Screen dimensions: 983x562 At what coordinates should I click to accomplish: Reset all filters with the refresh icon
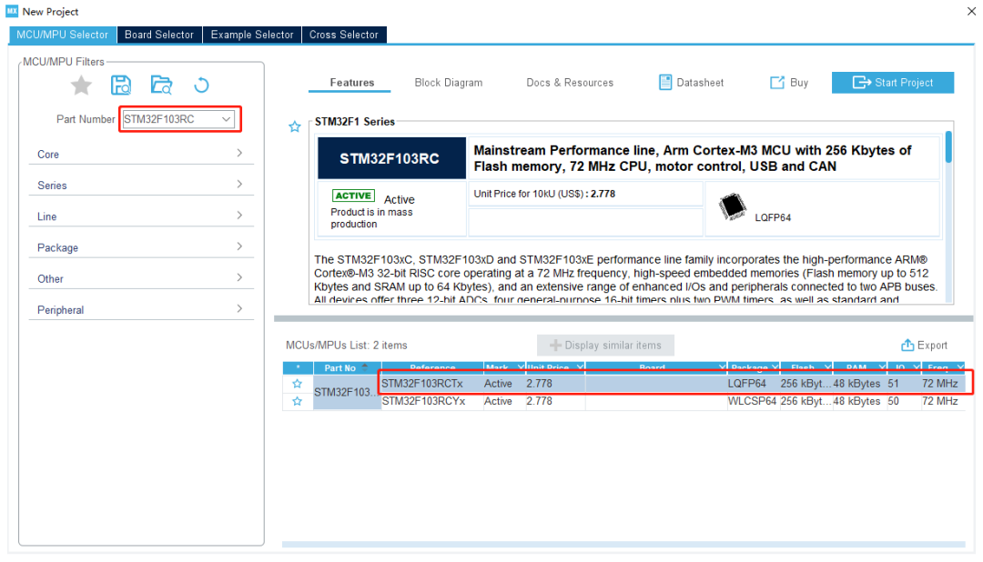tap(201, 85)
